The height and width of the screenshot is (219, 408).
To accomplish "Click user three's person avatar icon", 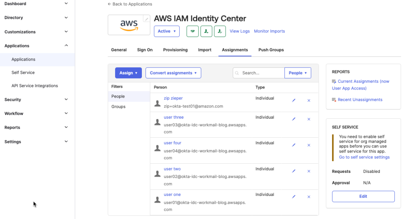I will (157, 122).
